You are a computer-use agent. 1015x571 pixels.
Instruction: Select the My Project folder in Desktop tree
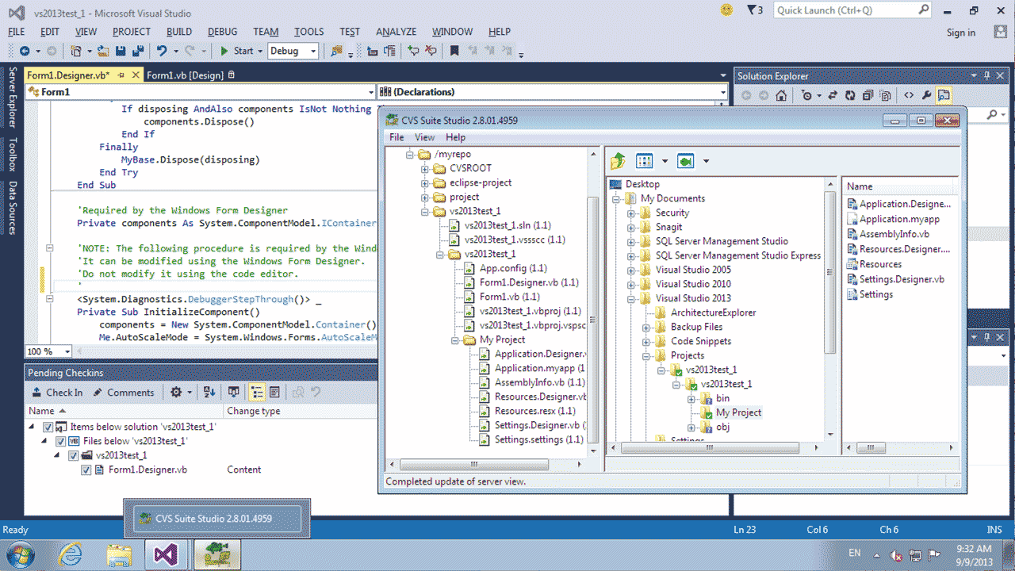click(738, 412)
